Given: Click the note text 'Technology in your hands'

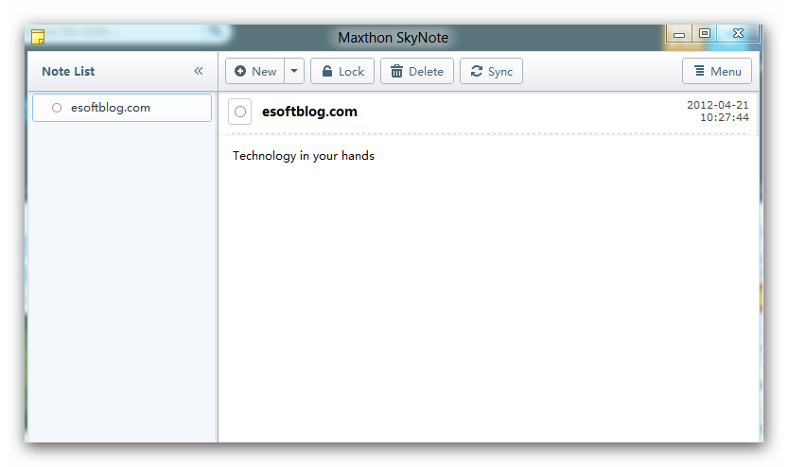Looking at the screenshot, I should [x=304, y=156].
